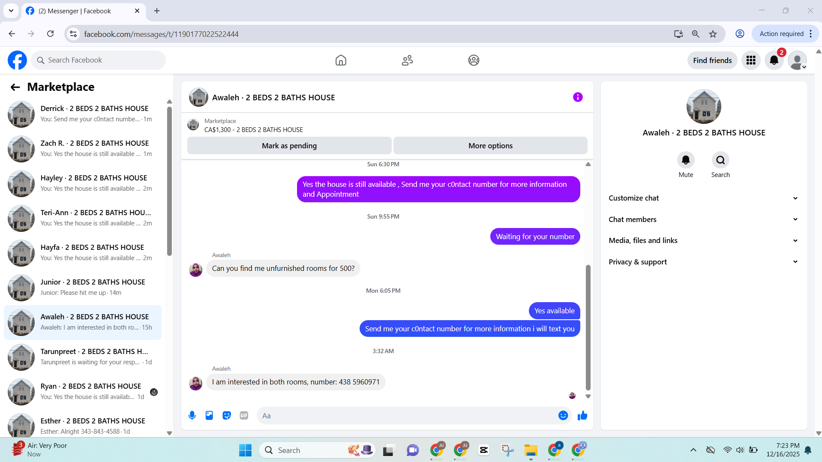The image size is (822, 462).
Task: Click Awaleh's avatar beside latest message
Action: [195, 383]
